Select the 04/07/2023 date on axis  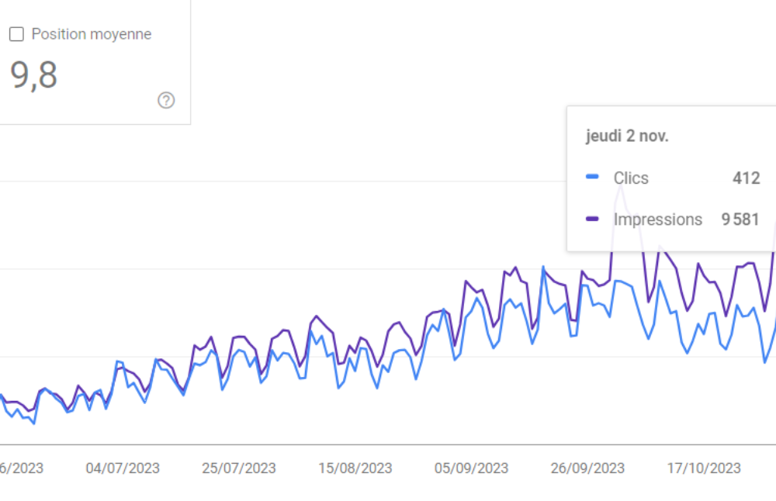[x=123, y=468]
